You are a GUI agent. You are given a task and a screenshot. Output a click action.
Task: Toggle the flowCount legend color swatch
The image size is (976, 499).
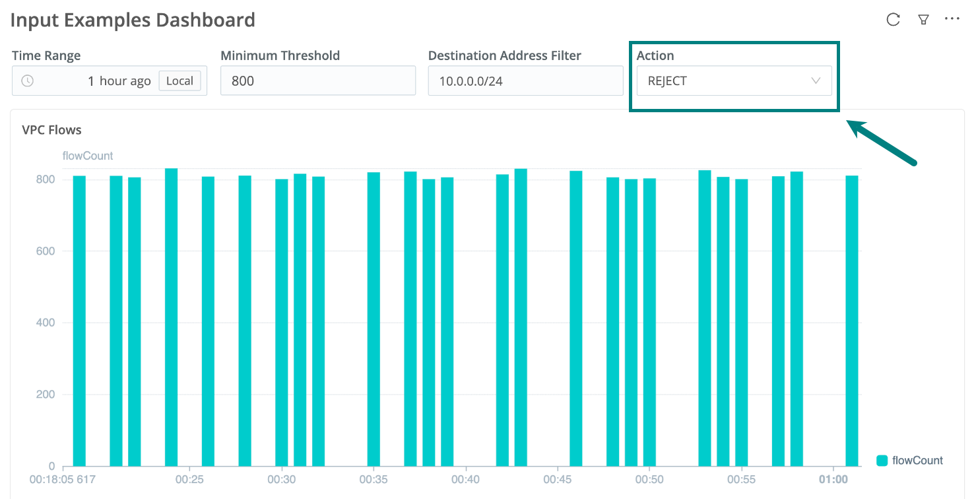click(x=882, y=461)
